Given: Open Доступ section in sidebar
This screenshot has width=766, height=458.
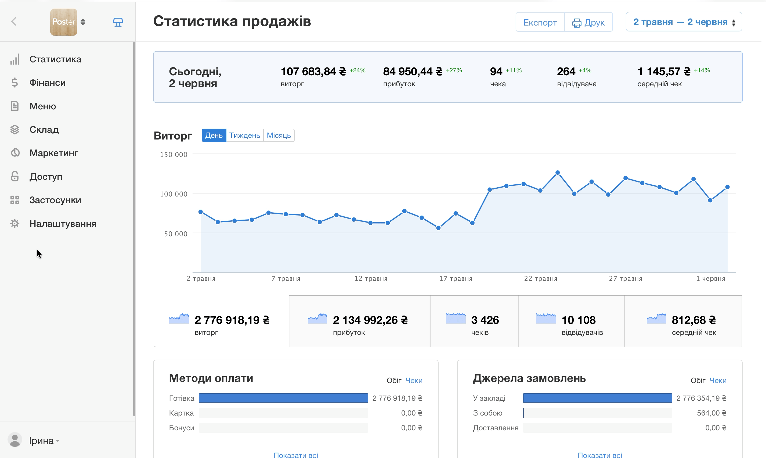Looking at the screenshot, I should [46, 177].
